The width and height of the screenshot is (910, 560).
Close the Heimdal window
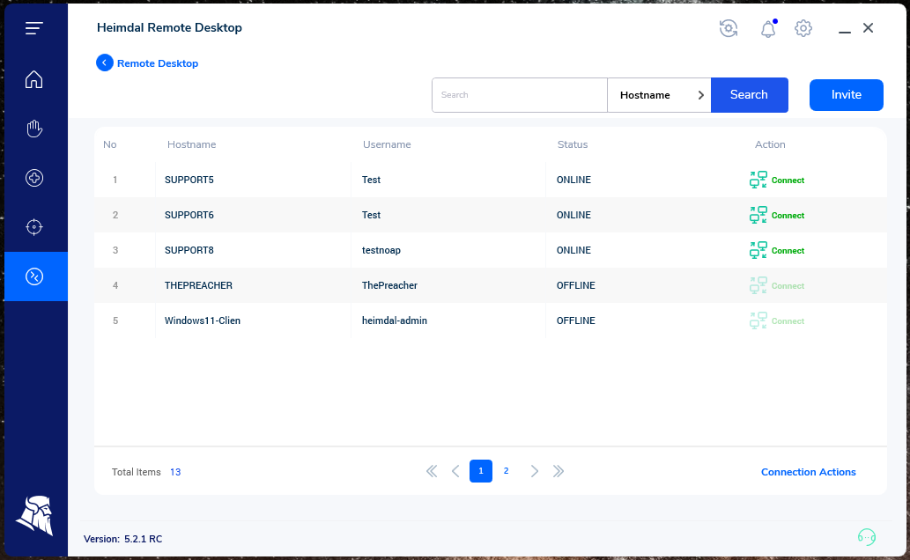869,28
